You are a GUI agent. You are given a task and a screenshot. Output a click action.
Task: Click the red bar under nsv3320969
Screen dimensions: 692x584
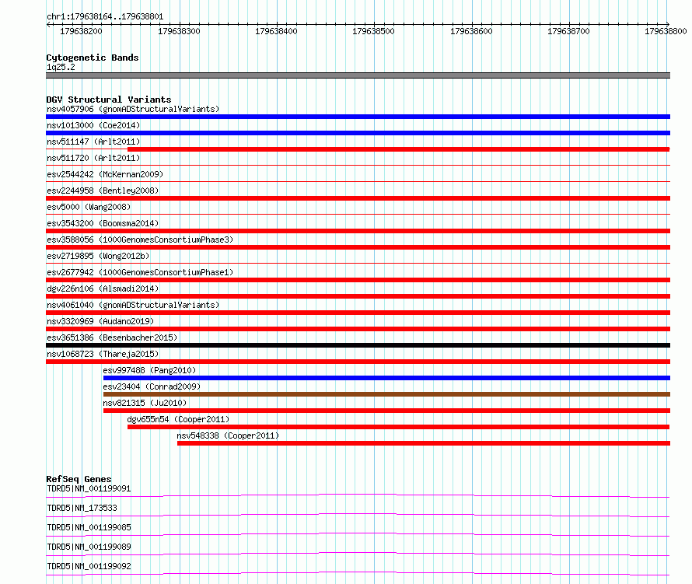[358, 329]
